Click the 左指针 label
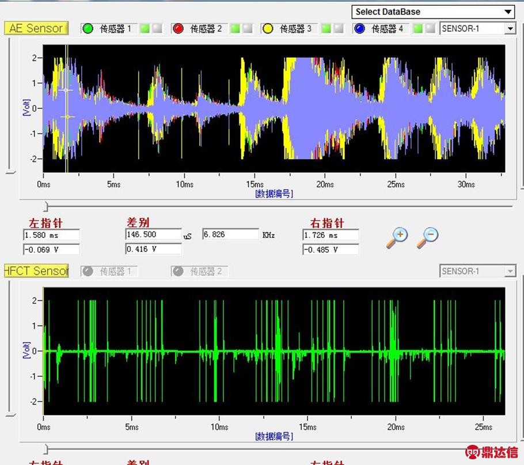Screen dimensions: 524x465 click(46, 223)
